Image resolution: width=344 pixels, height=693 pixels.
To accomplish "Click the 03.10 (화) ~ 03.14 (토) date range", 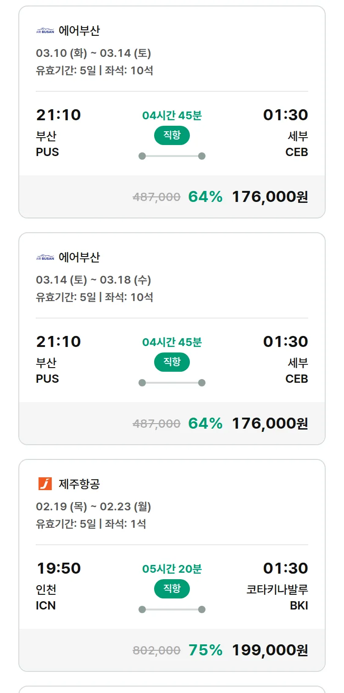I will (x=94, y=53).
